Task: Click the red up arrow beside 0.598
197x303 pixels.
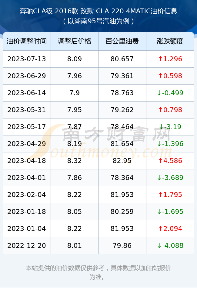Action: click(x=160, y=76)
